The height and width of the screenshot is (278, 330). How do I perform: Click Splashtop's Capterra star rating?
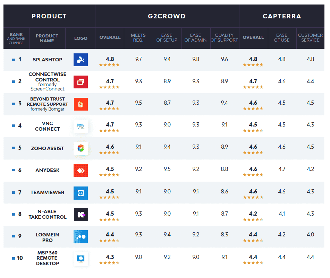[x=253, y=65]
